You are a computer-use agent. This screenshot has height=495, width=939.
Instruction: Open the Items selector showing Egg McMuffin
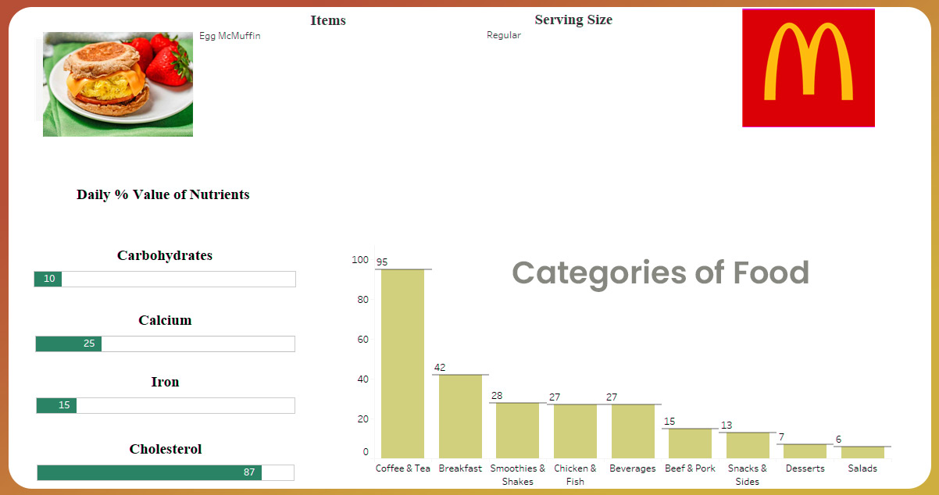(x=230, y=35)
